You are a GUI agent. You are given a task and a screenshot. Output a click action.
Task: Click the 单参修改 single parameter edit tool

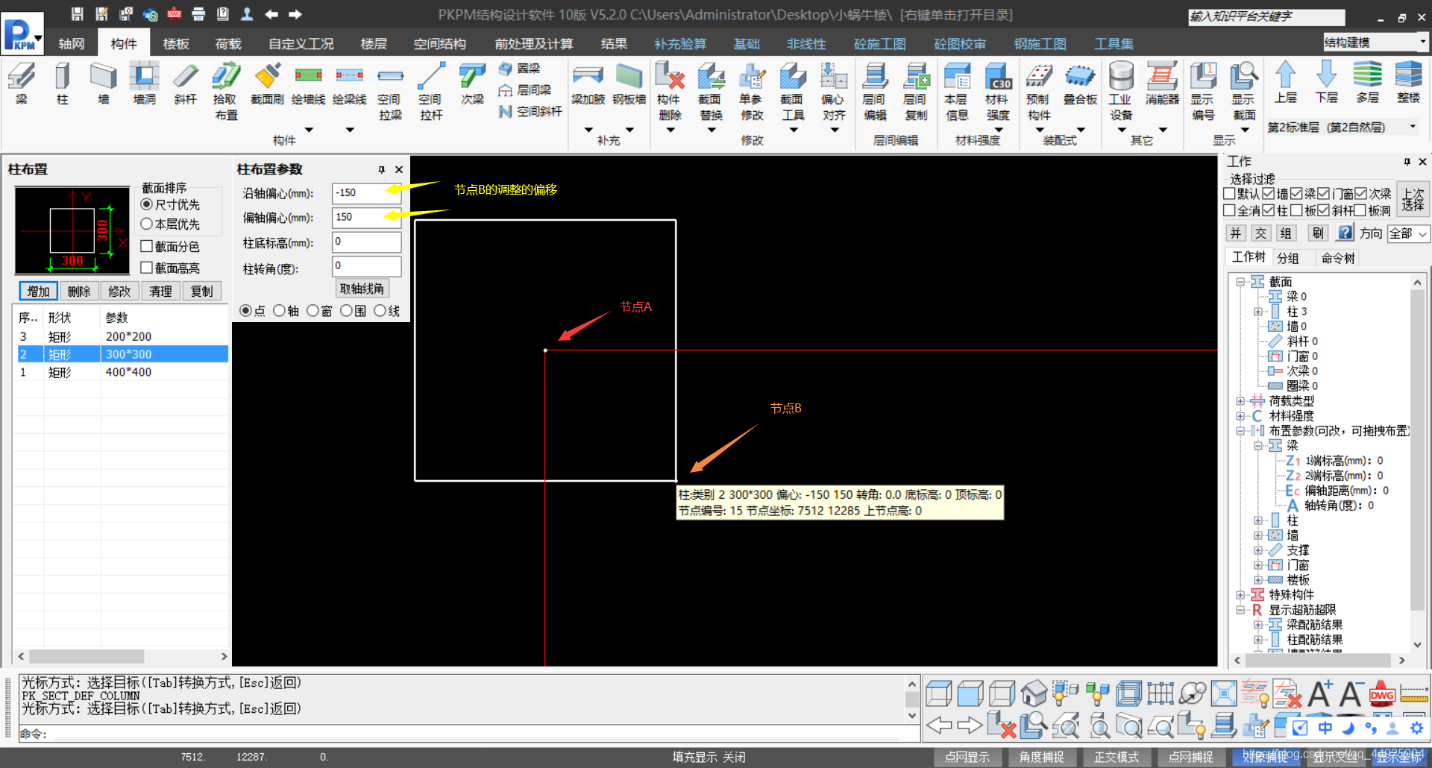[x=752, y=91]
